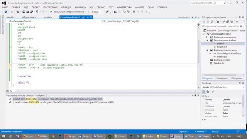Select typedef boolean BOOLEAN search result
Image resolution: width=247 pixels, height=139 pixels.
(x=63, y=102)
